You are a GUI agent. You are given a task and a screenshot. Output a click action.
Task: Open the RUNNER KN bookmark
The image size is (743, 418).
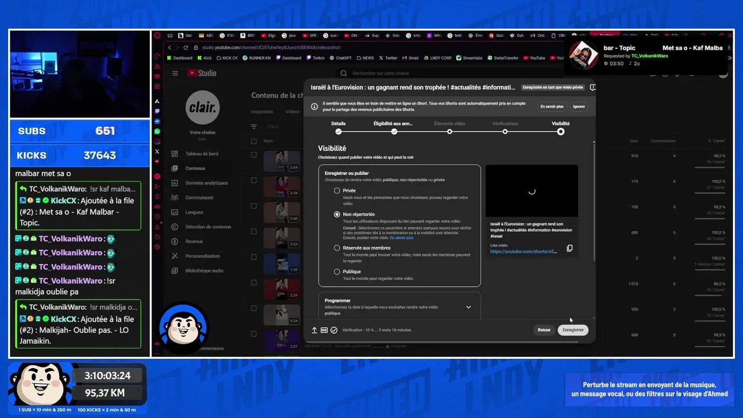point(257,58)
